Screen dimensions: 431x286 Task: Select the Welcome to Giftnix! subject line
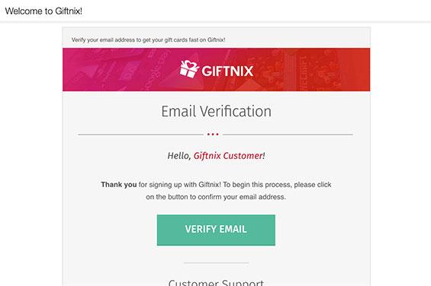click(x=43, y=11)
